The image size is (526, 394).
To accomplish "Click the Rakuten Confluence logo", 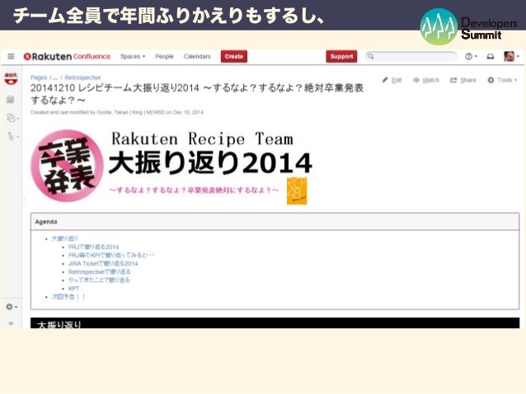I will (x=67, y=56).
